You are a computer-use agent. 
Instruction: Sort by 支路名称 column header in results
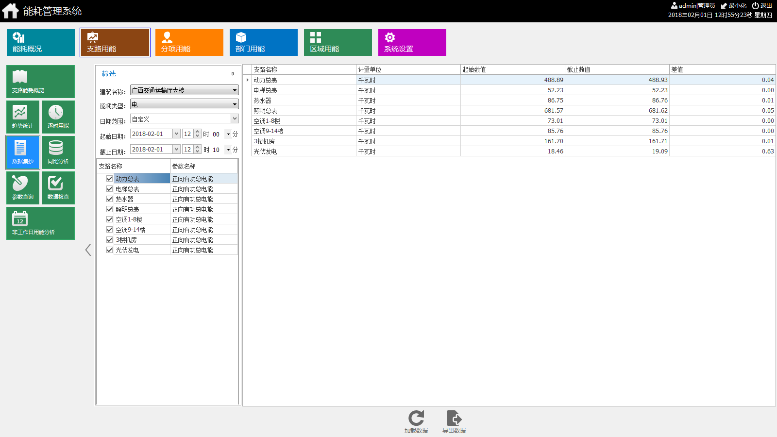coord(304,69)
